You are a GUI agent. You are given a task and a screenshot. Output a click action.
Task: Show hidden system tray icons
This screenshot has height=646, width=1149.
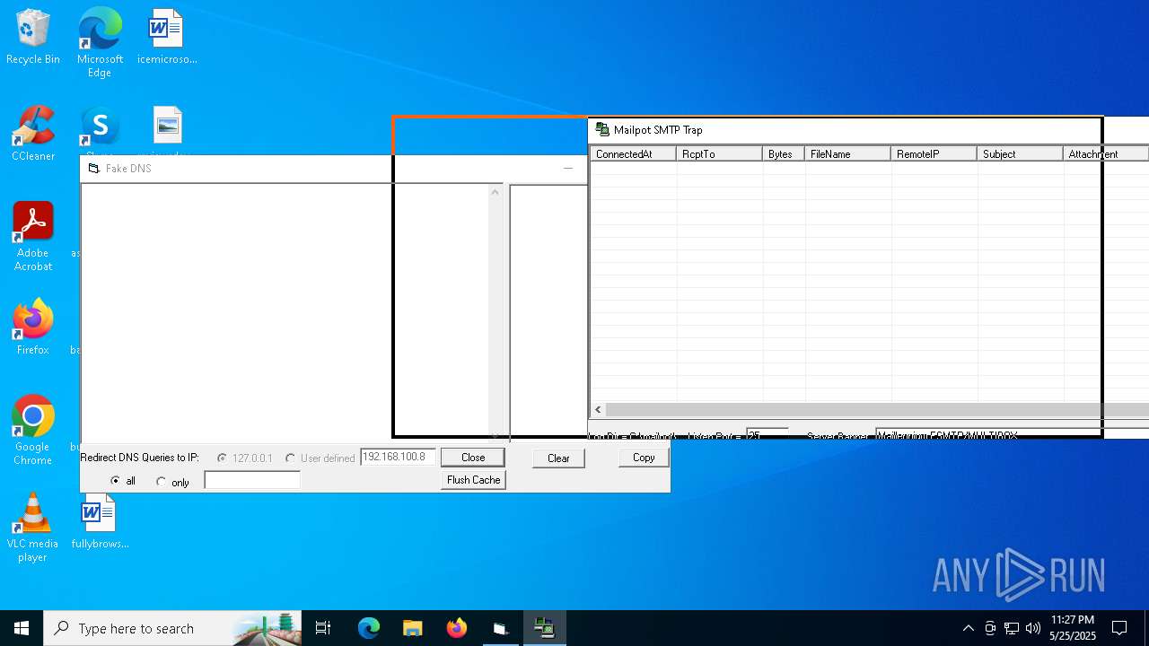(x=968, y=628)
